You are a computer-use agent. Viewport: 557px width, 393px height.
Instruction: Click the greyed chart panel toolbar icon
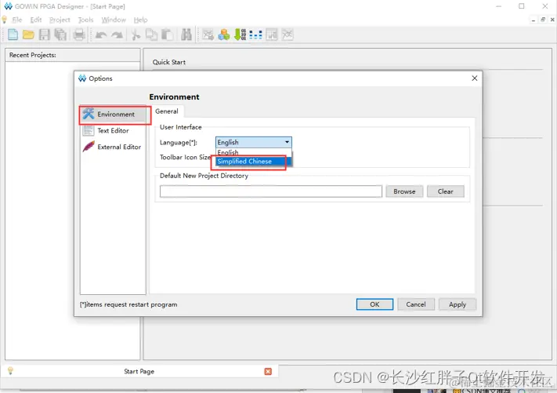tap(271, 35)
